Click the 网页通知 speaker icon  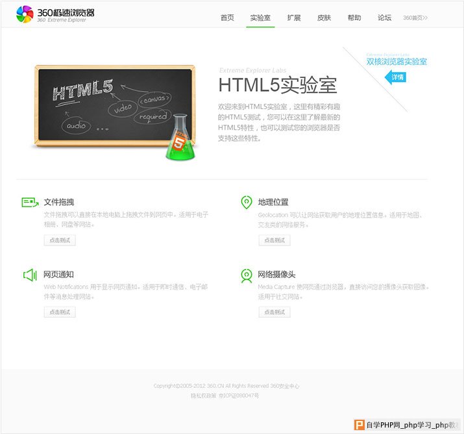[x=30, y=275]
